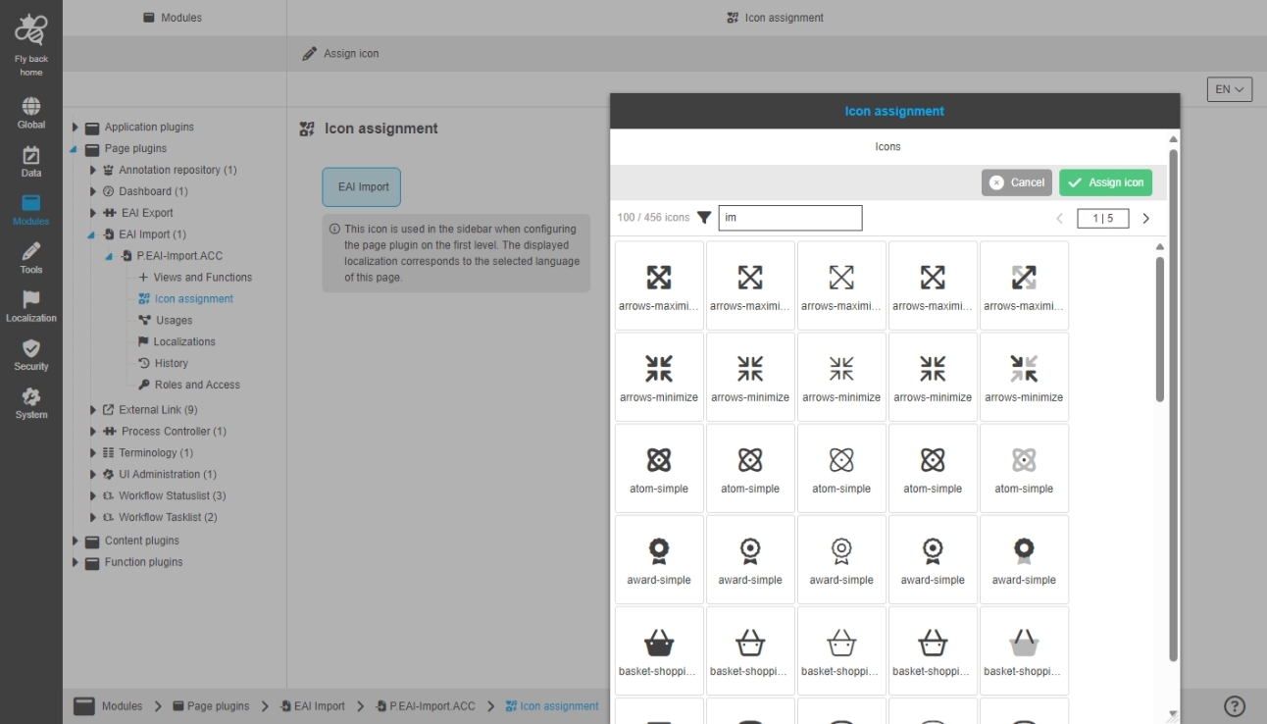This screenshot has height=724, width=1267.
Task: Select Icon assignment in the tree
Action: (186, 299)
